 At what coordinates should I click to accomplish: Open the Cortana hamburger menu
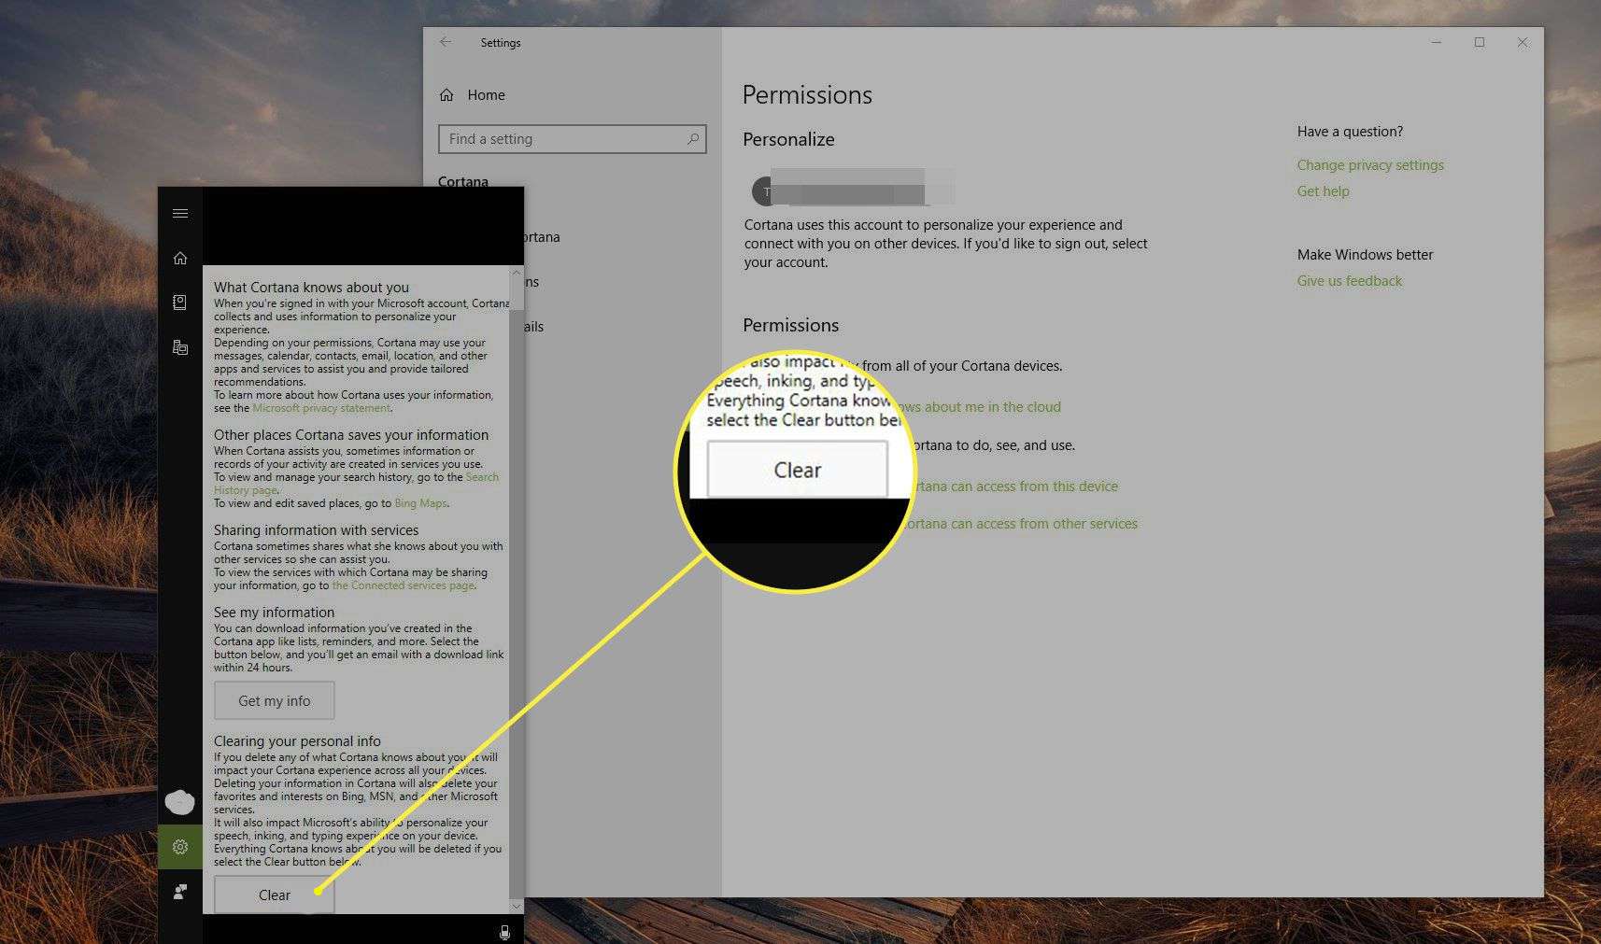(180, 214)
